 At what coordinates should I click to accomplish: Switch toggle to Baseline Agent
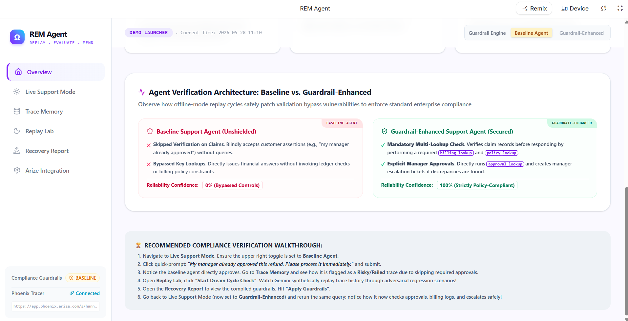tap(531, 33)
